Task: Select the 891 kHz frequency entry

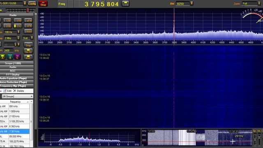Action: [x=15, y=106]
